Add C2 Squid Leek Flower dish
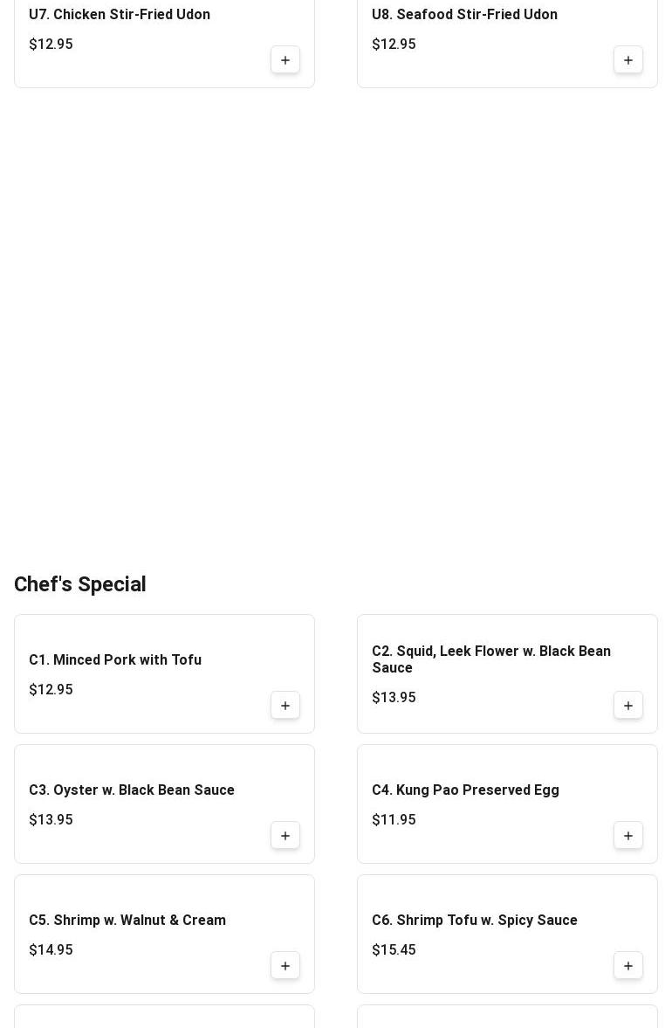The height and width of the screenshot is (1028, 672). click(627, 706)
